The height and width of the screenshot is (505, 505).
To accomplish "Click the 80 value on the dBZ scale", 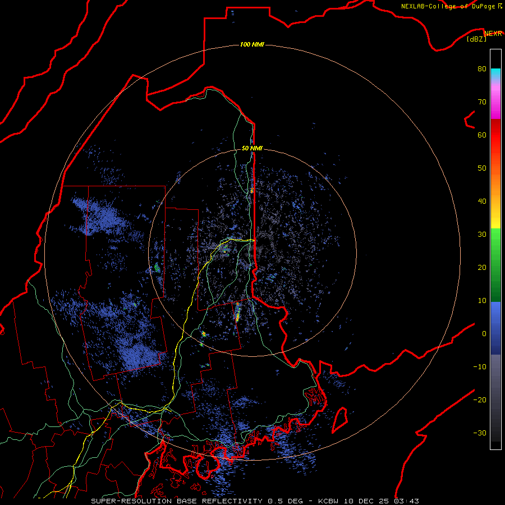I will 482,69.
